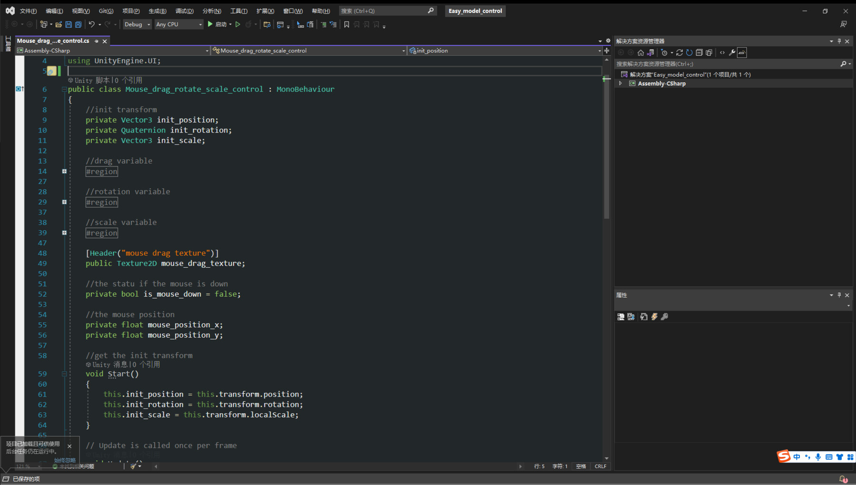856x485 pixels.
Task: Click the blue Refresh icon in Solution Explorer
Action: point(689,53)
